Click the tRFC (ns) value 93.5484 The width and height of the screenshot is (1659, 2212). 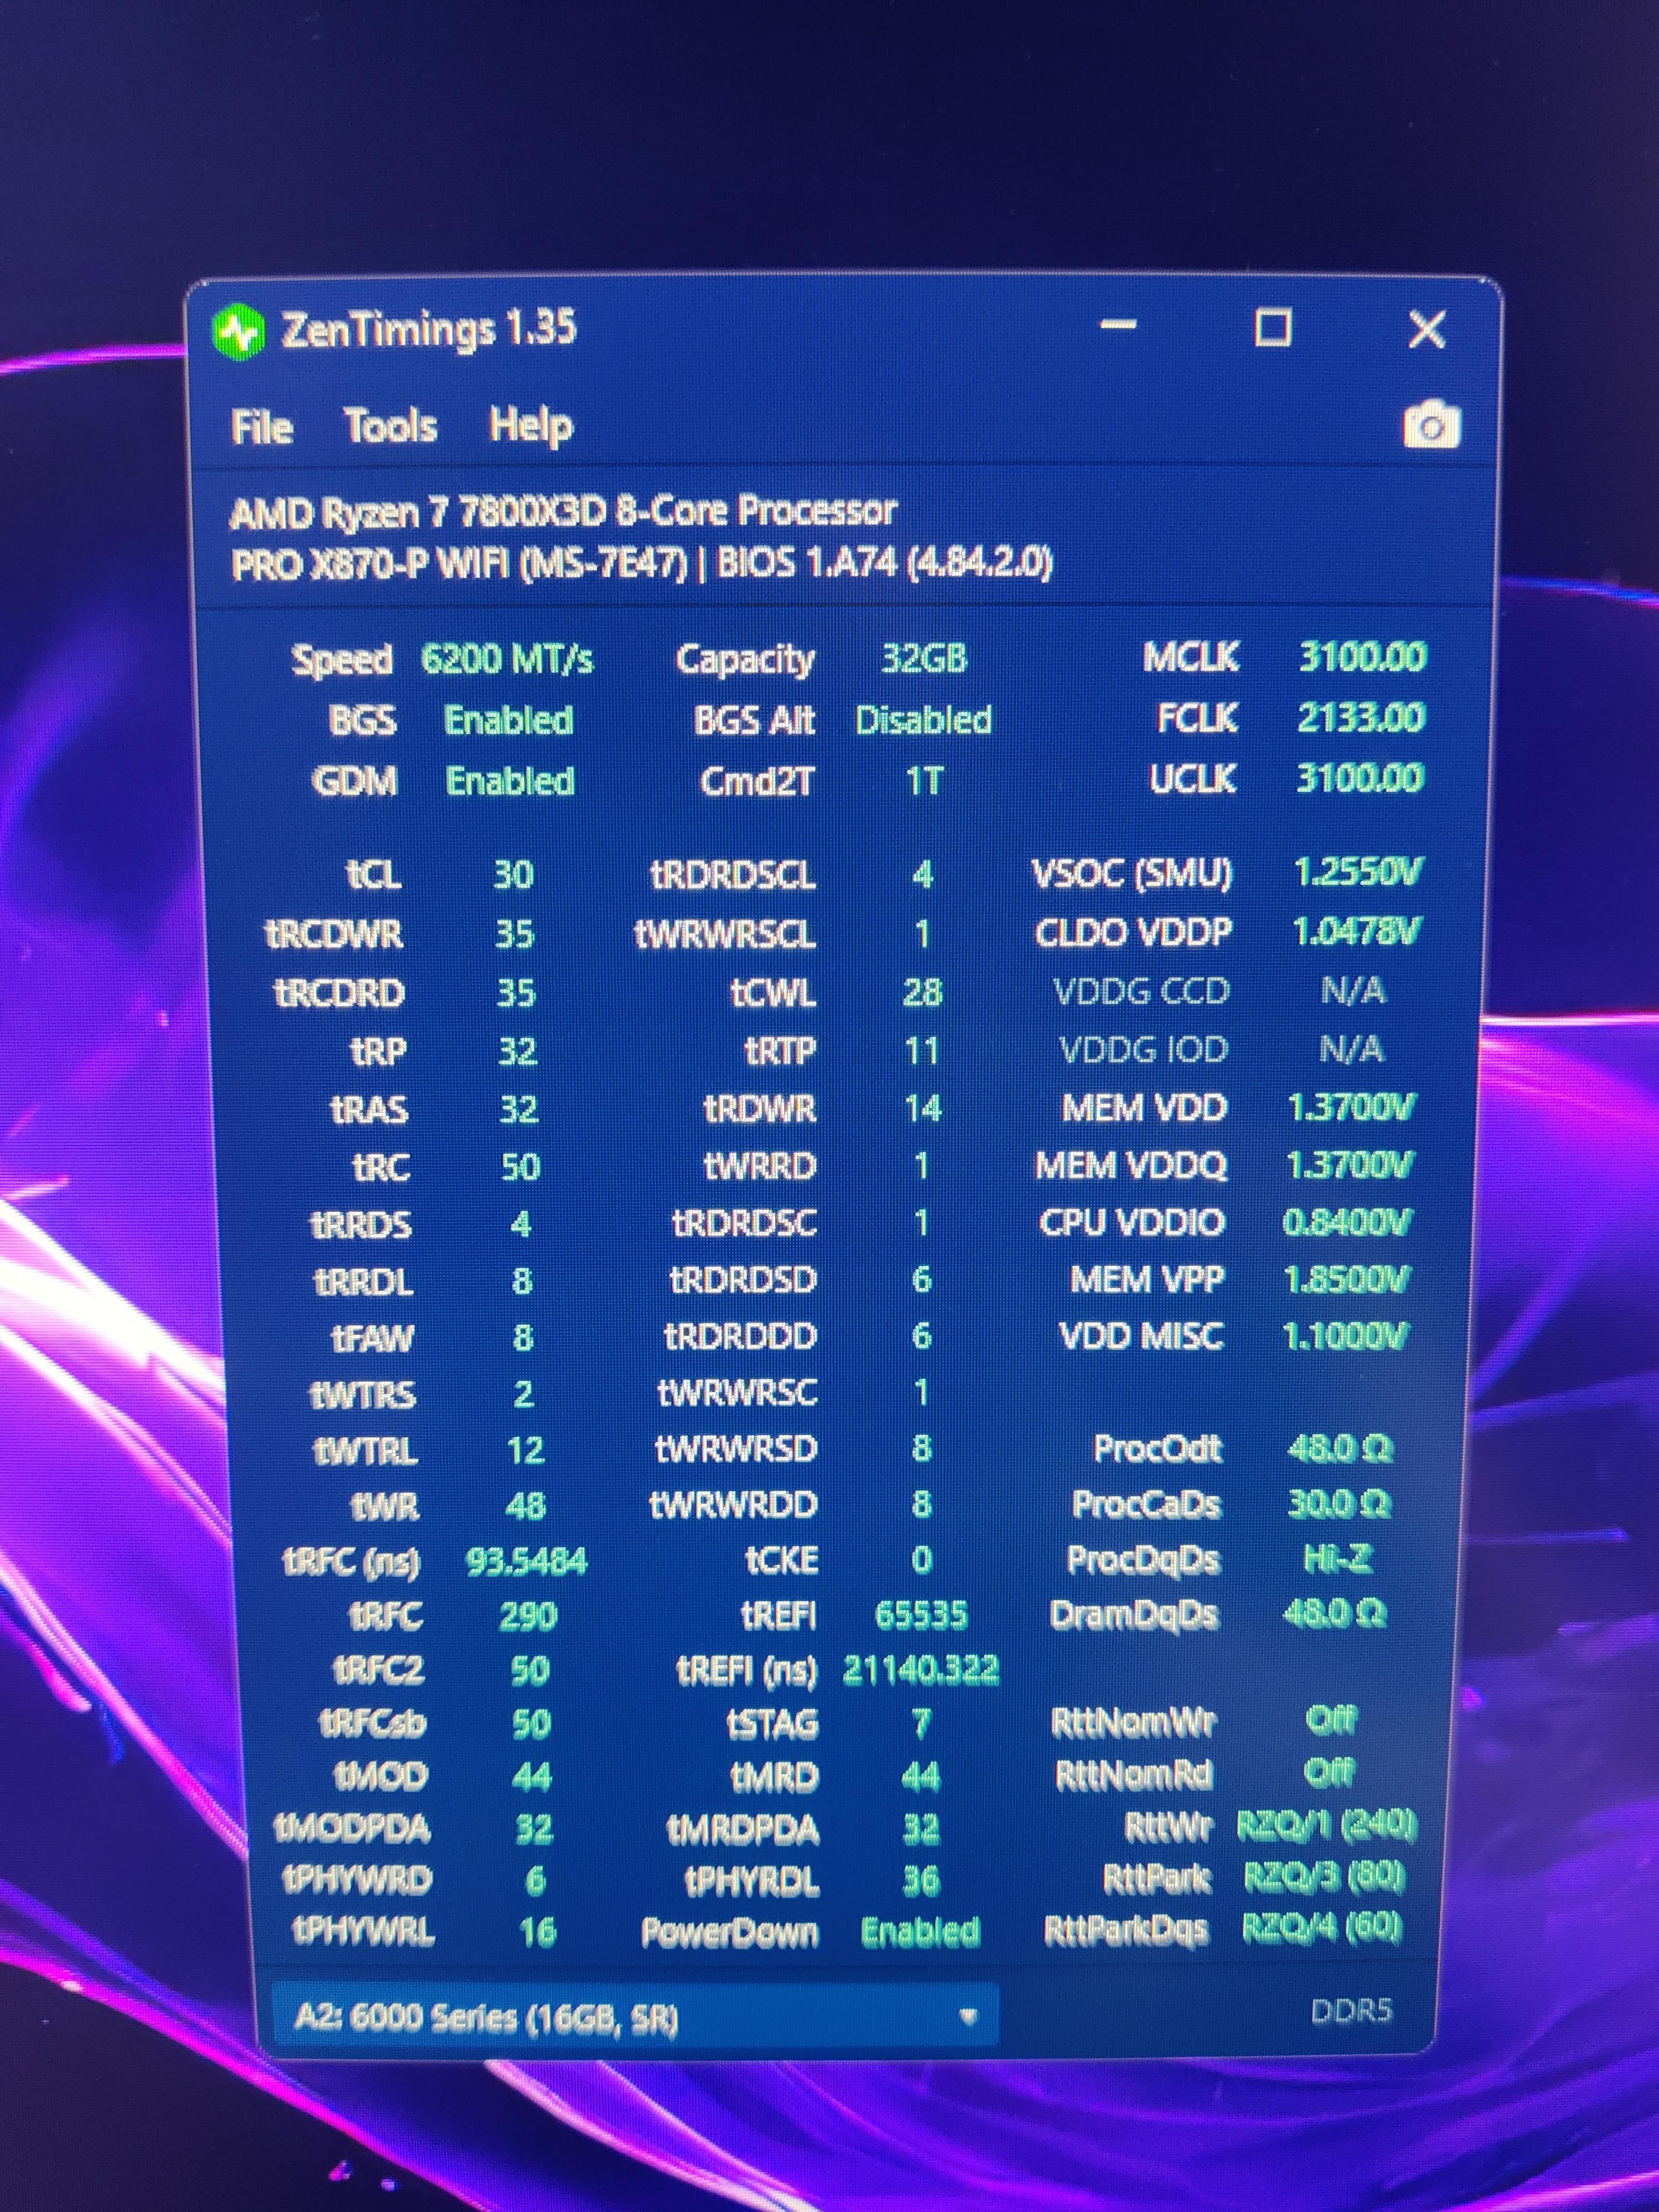click(x=526, y=1561)
